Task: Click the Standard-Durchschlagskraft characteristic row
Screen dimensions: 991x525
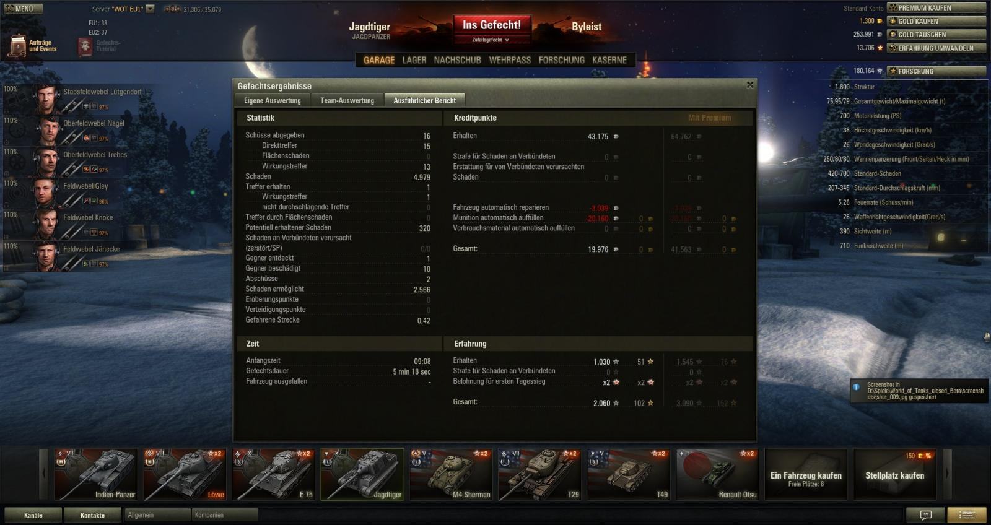Action: point(884,188)
